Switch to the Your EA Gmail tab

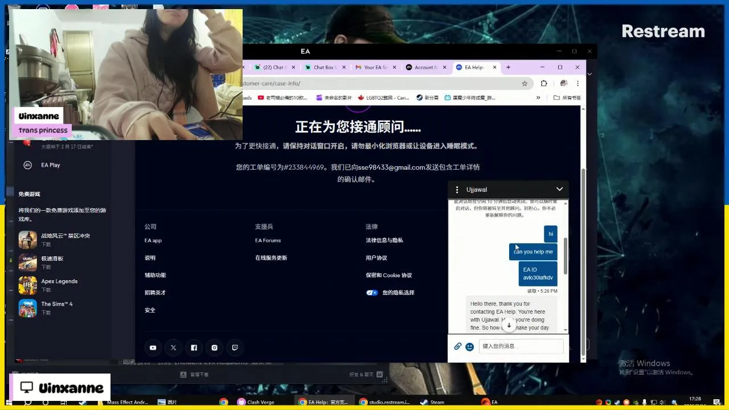[x=375, y=67]
